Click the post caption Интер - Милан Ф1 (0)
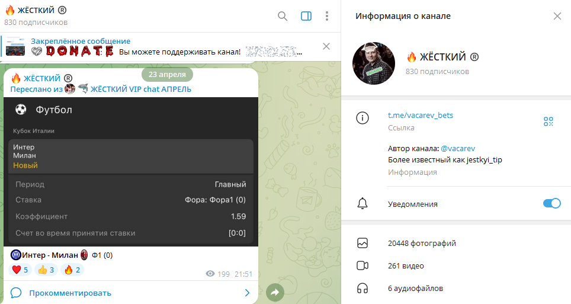This screenshot has height=304, width=571. 62,255
